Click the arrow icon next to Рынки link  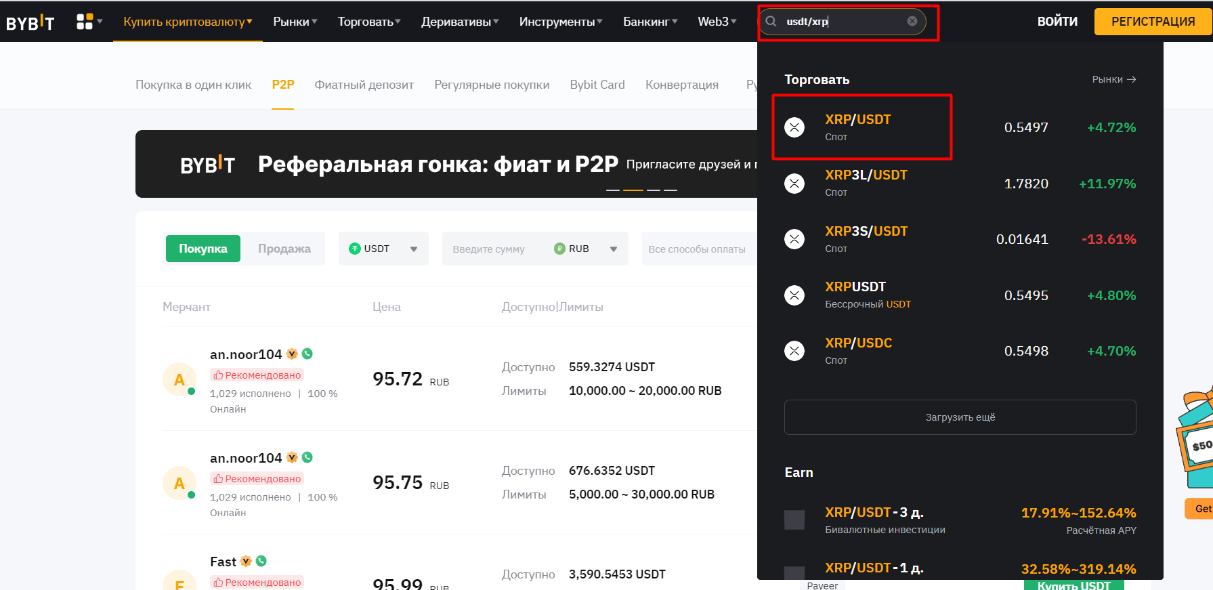click(x=1132, y=79)
